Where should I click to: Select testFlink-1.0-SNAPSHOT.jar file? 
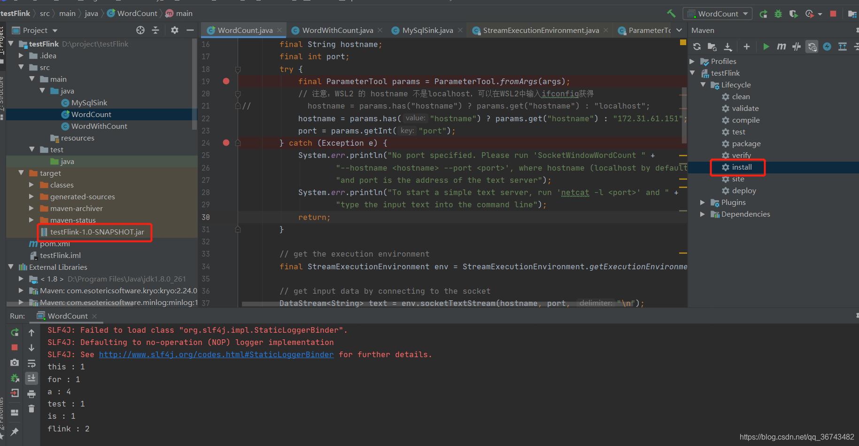(x=97, y=232)
